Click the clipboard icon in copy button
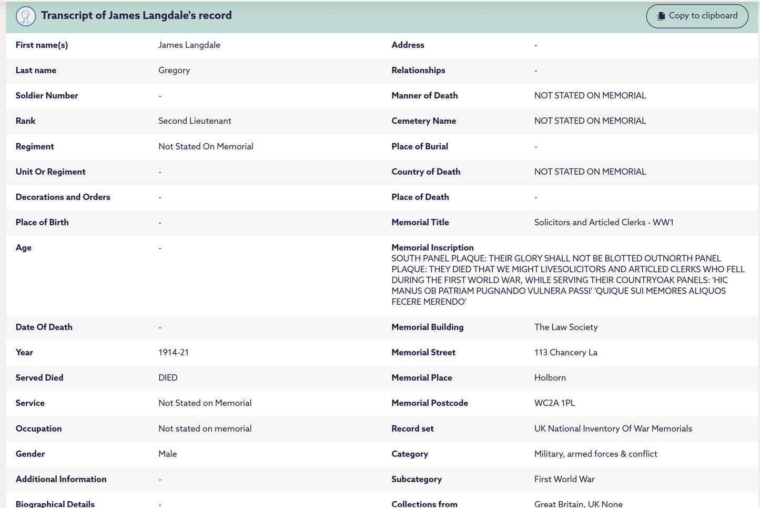The width and height of the screenshot is (760, 508). point(661,16)
